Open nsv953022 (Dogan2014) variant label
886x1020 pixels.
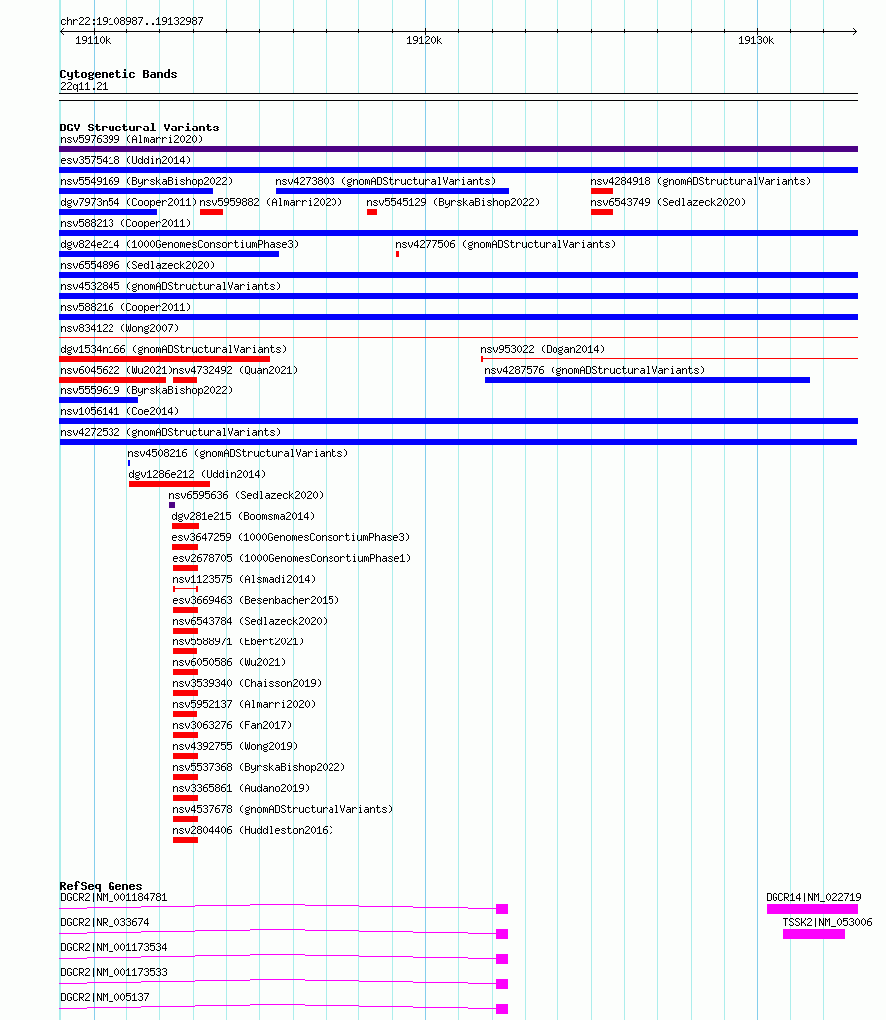click(543, 349)
